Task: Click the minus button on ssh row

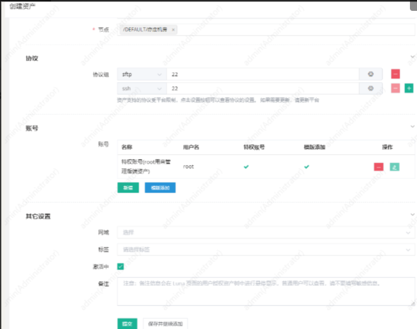Action: [395, 88]
